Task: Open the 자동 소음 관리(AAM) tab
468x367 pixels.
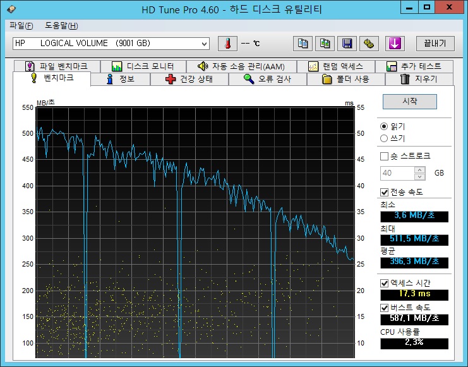Action: coord(241,66)
